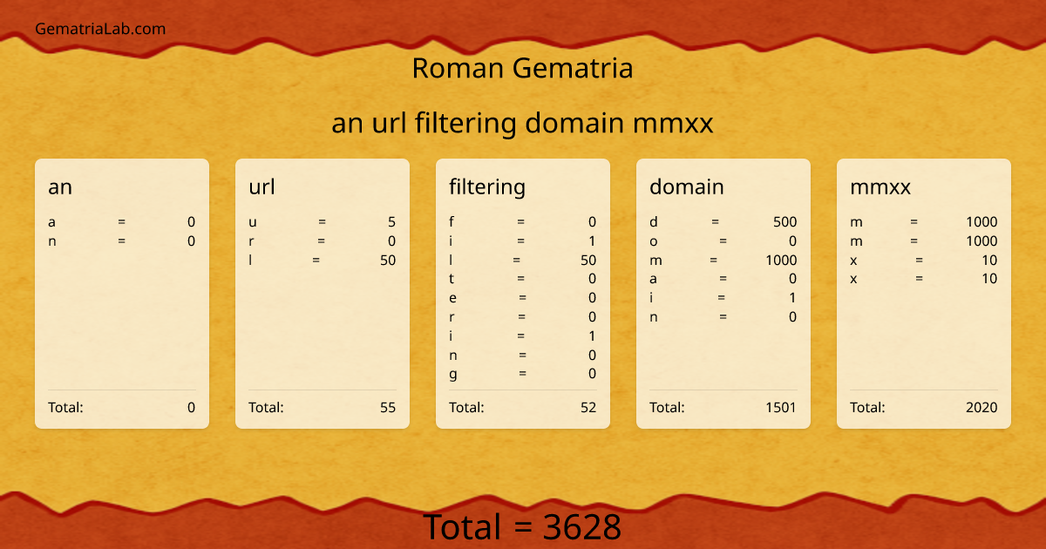This screenshot has width=1046, height=549.
Task: Click letter 'e' in the filtering card
Action: (x=453, y=298)
